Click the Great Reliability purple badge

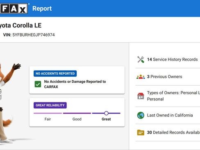coord(50,105)
